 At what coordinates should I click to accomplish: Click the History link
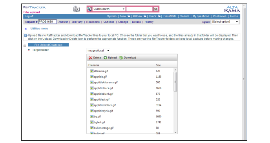[x=149, y=22]
